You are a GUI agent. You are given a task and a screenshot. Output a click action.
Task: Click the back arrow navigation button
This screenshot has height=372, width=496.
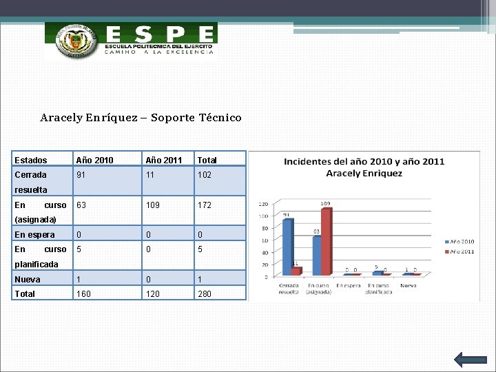pos(471,360)
